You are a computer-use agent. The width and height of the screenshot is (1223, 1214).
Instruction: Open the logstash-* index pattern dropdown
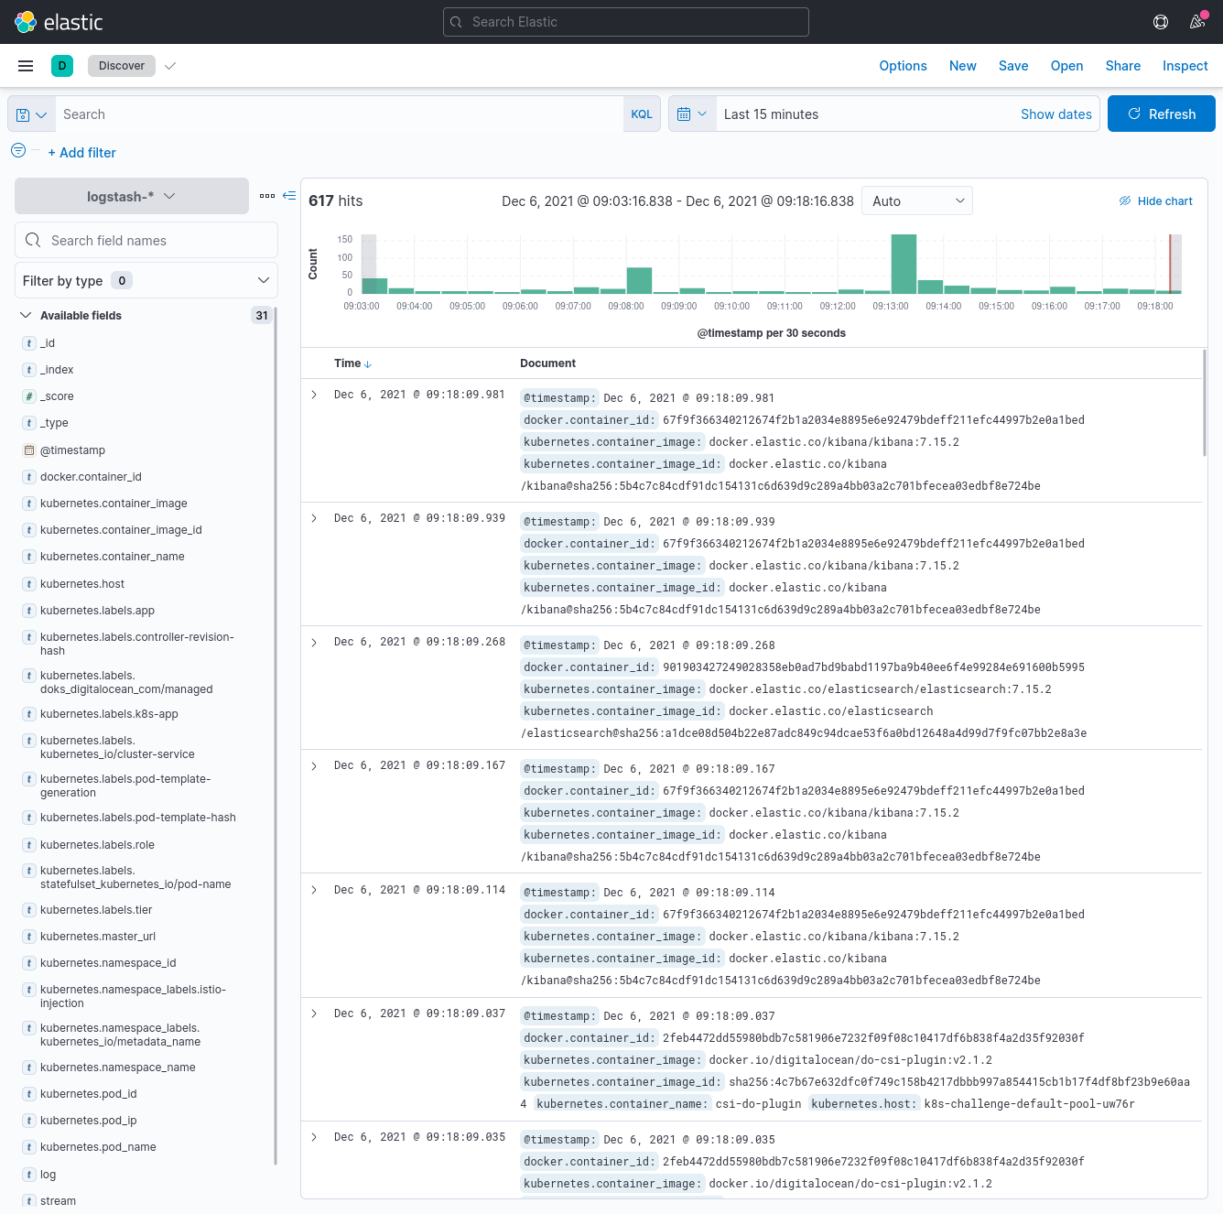coord(130,195)
